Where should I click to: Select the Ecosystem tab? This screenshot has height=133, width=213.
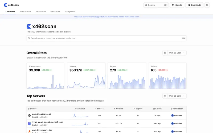point(70,11)
